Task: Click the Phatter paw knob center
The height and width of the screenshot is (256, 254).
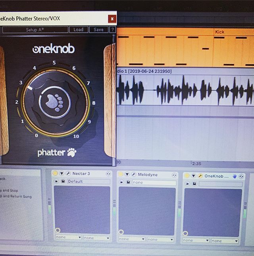Action: [55, 103]
